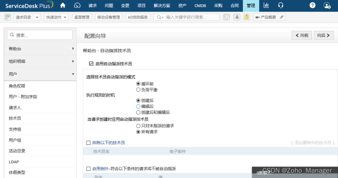Focus the top keyword search field
This screenshot has height=178, width=338.
pos(186,17)
